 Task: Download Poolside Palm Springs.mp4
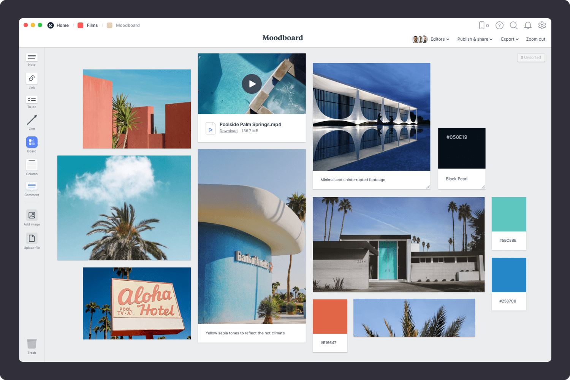click(228, 131)
